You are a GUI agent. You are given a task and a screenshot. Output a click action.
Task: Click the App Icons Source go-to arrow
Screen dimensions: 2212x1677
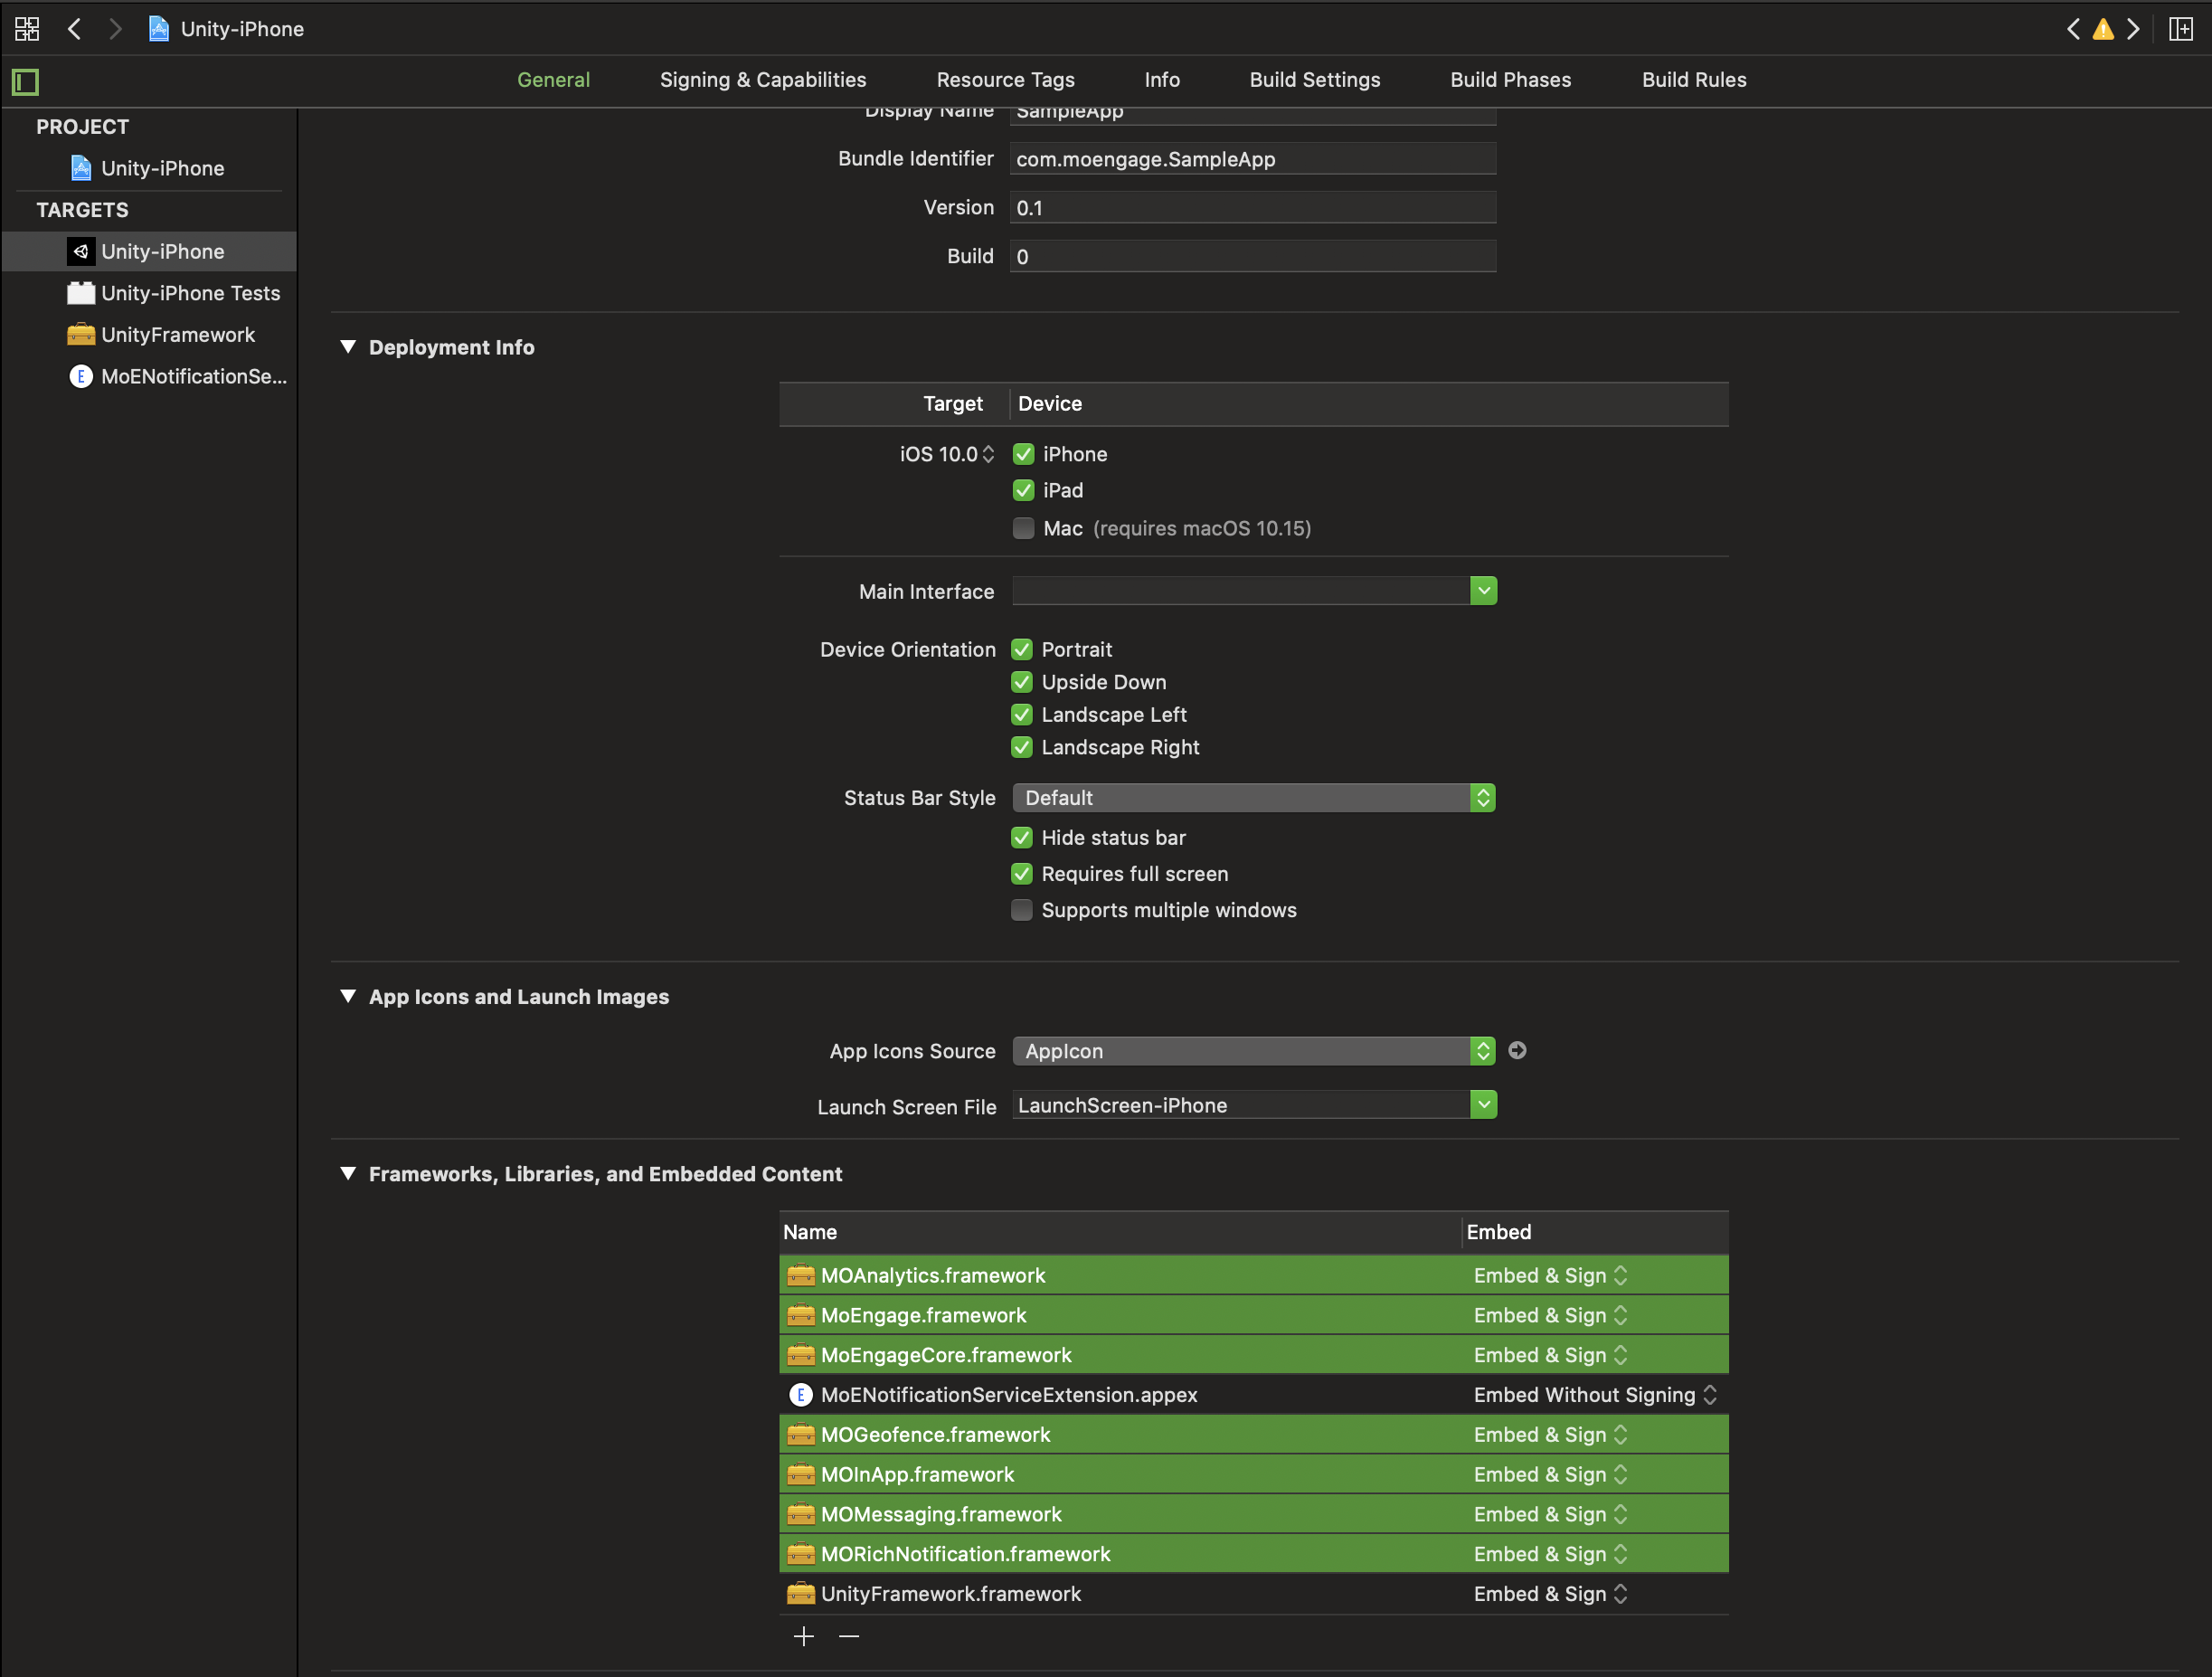1517,1050
